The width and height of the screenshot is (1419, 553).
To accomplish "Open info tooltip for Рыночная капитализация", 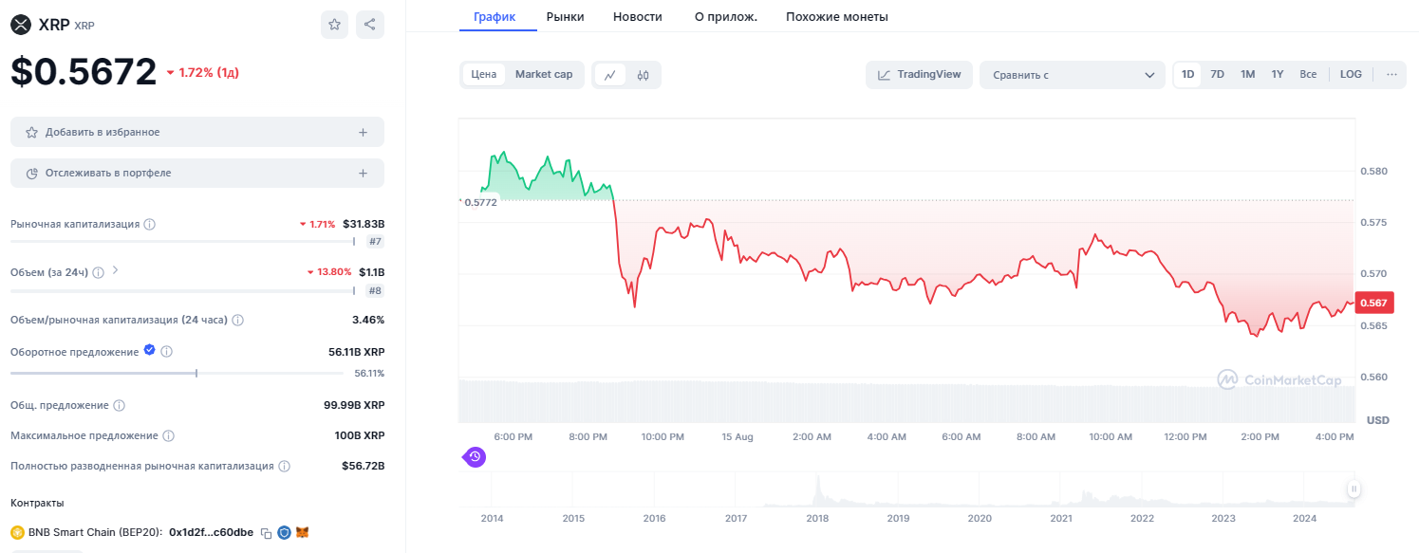I will pyautogui.click(x=150, y=225).
